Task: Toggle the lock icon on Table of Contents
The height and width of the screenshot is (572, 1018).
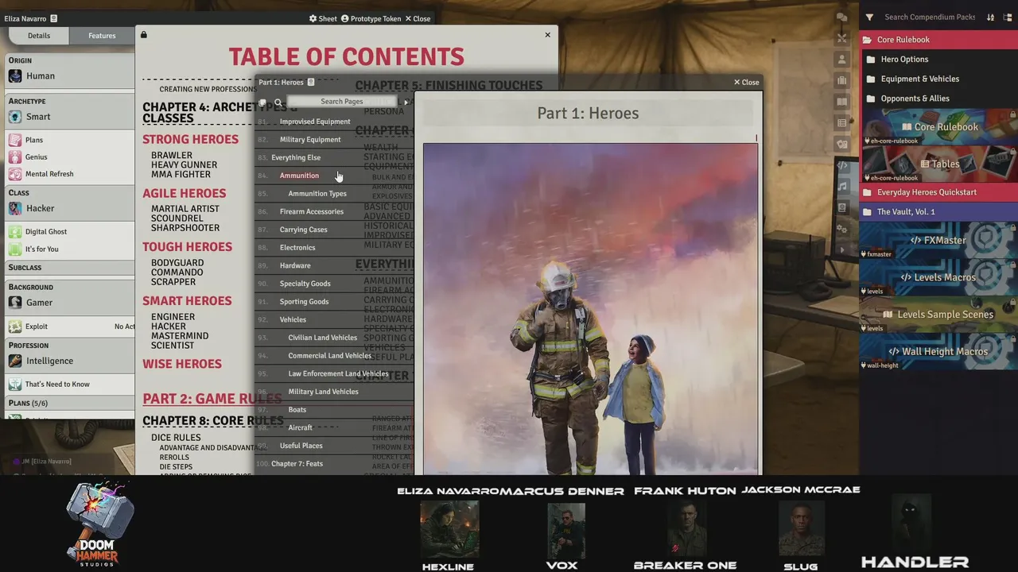Action: pyautogui.click(x=143, y=35)
